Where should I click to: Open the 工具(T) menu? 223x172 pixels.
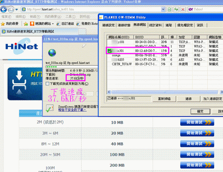click(x=70, y=16)
